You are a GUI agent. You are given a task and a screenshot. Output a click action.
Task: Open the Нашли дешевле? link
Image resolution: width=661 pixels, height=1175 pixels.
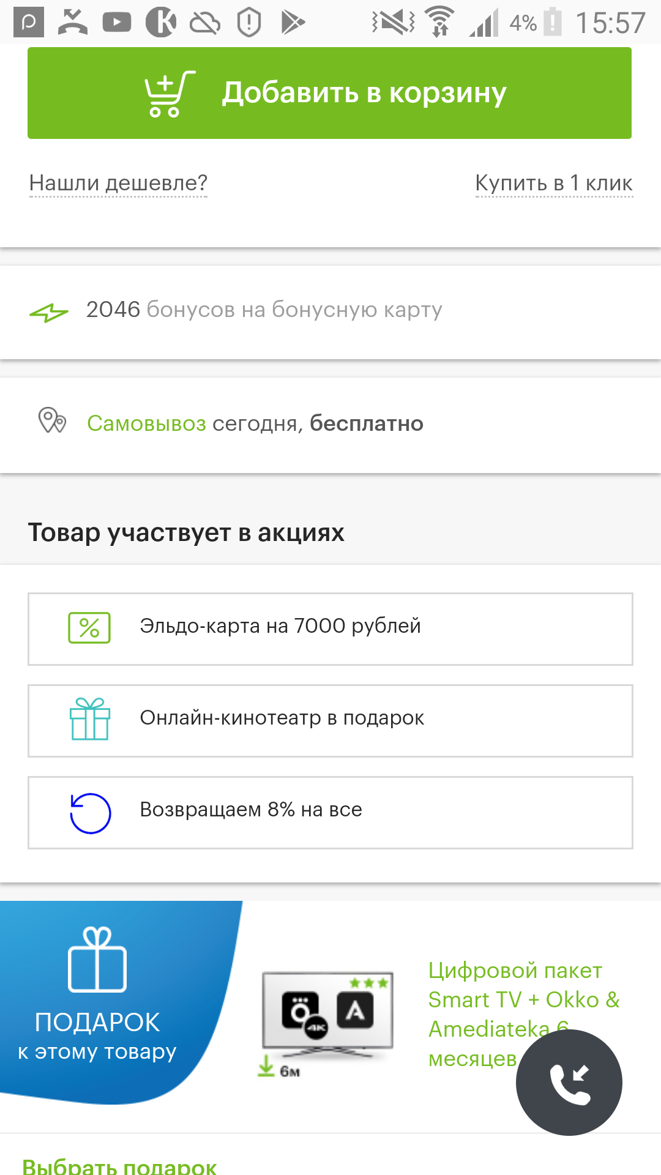coord(118,183)
